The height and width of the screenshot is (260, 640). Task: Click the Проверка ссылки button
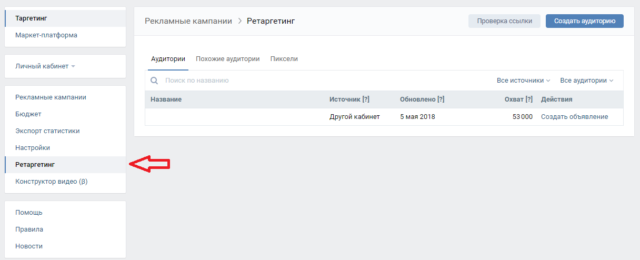pyautogui.click(x=504, y=21)
